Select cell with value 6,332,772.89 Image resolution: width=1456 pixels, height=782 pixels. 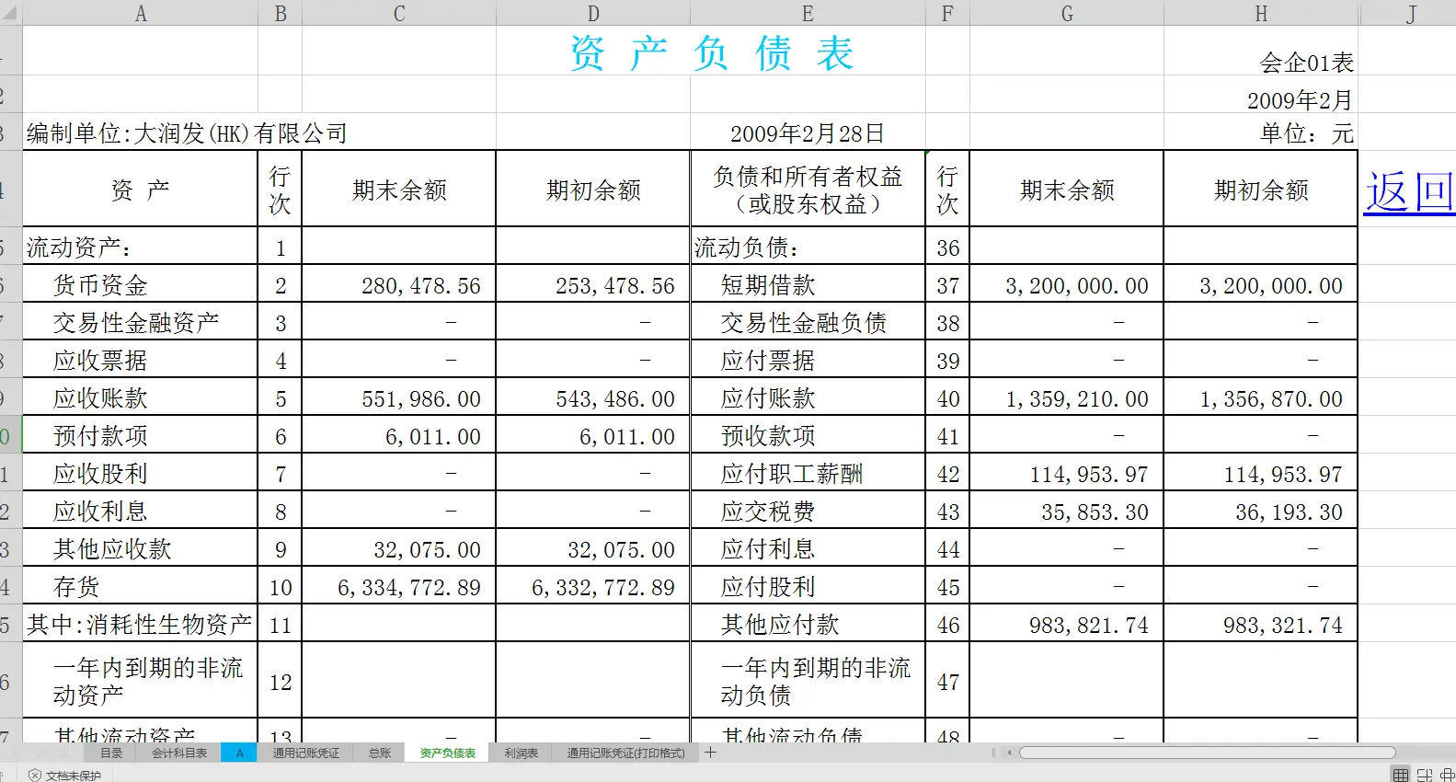click(x=593, y=587)
